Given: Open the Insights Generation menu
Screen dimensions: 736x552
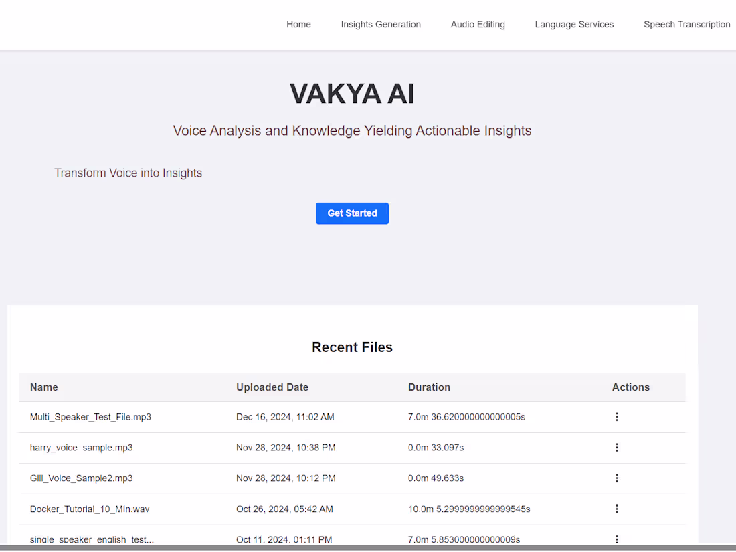Looking at the screenshot, I should (381, 25).
